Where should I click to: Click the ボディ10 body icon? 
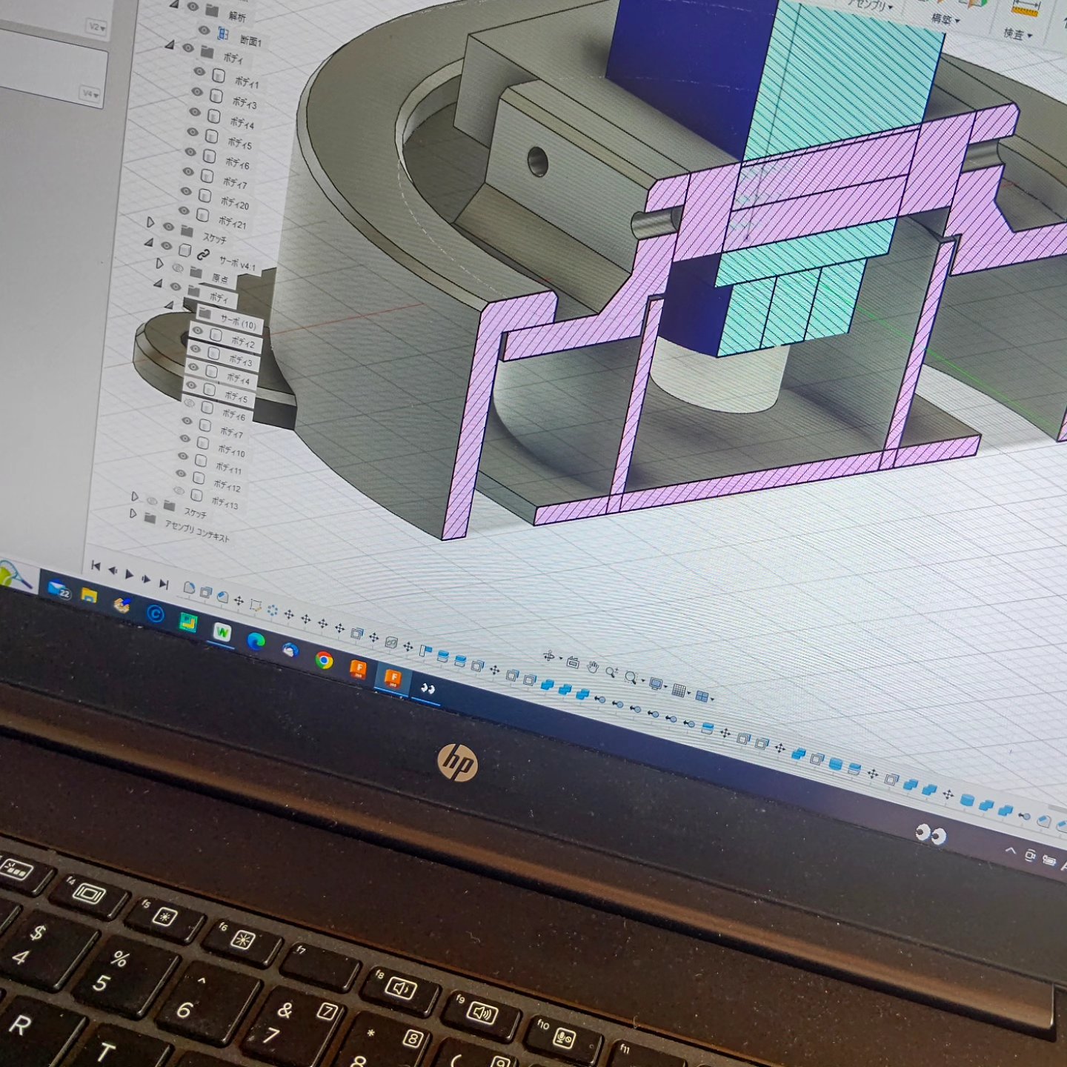pos(202,443)
